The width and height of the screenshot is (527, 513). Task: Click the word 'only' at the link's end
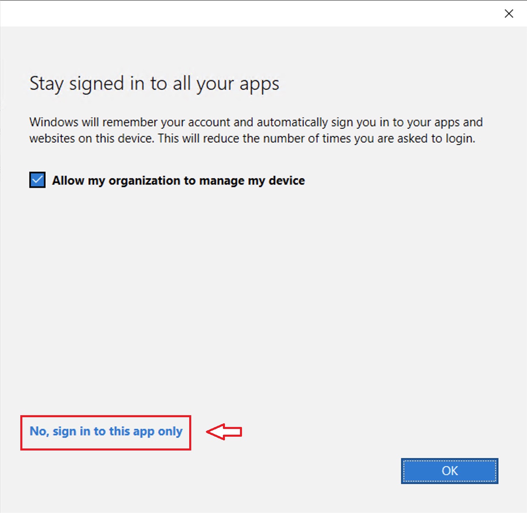tap(170, 431)
